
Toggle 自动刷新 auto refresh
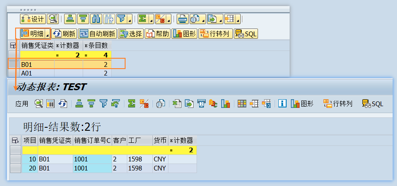[97, 34]
